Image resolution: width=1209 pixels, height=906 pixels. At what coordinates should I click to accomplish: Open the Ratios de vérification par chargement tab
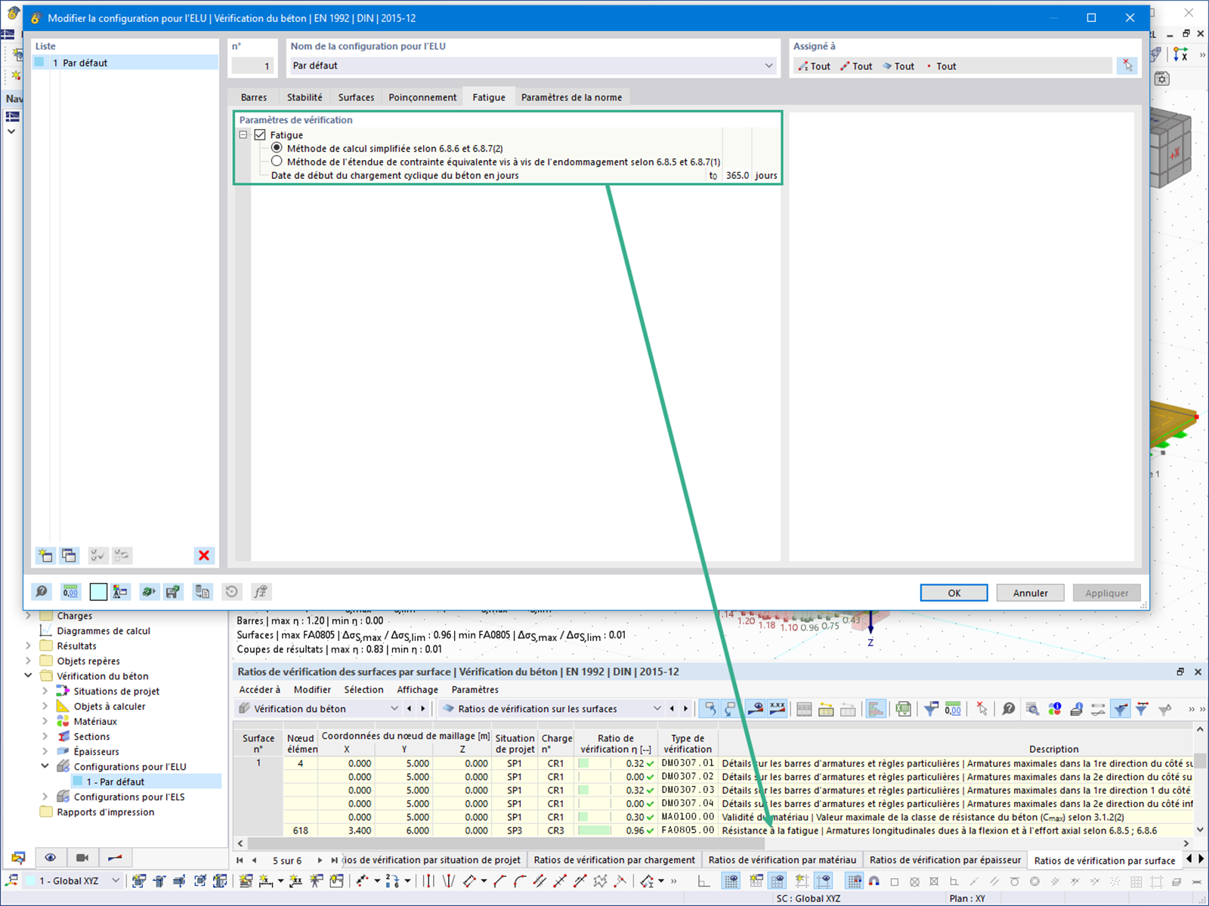[x=614, y=860]
